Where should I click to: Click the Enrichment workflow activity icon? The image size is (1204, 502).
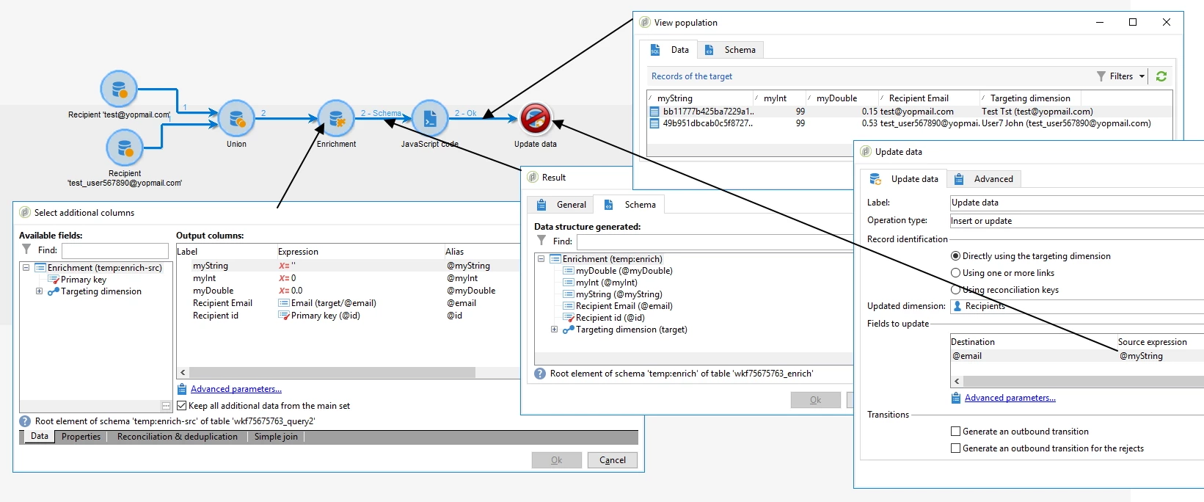pos(336,118)
